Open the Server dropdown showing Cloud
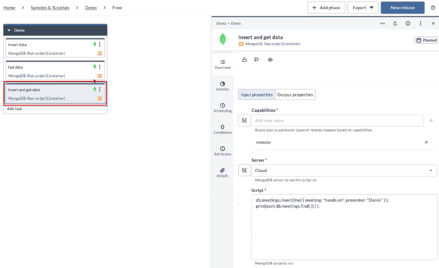This screenshot has height=268, width=439. (344, 170)
